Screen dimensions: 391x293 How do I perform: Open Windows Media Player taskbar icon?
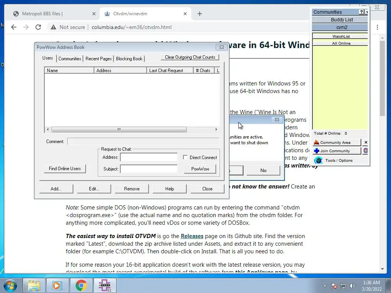[57, 285]
